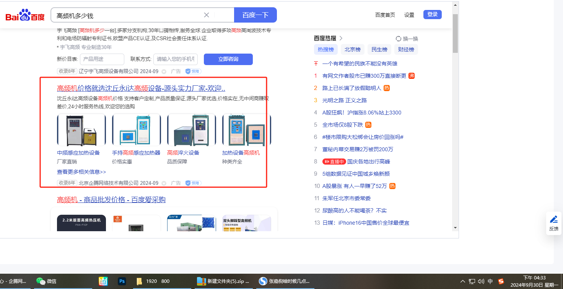
Task: Open hot search A股狂飙！沪指涨8.06%站上3300
Action: tap(362, 113)
